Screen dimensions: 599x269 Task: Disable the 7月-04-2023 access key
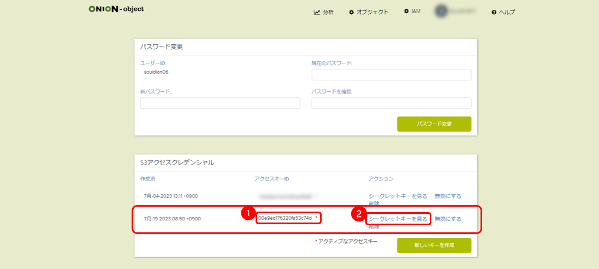(448, 196)
